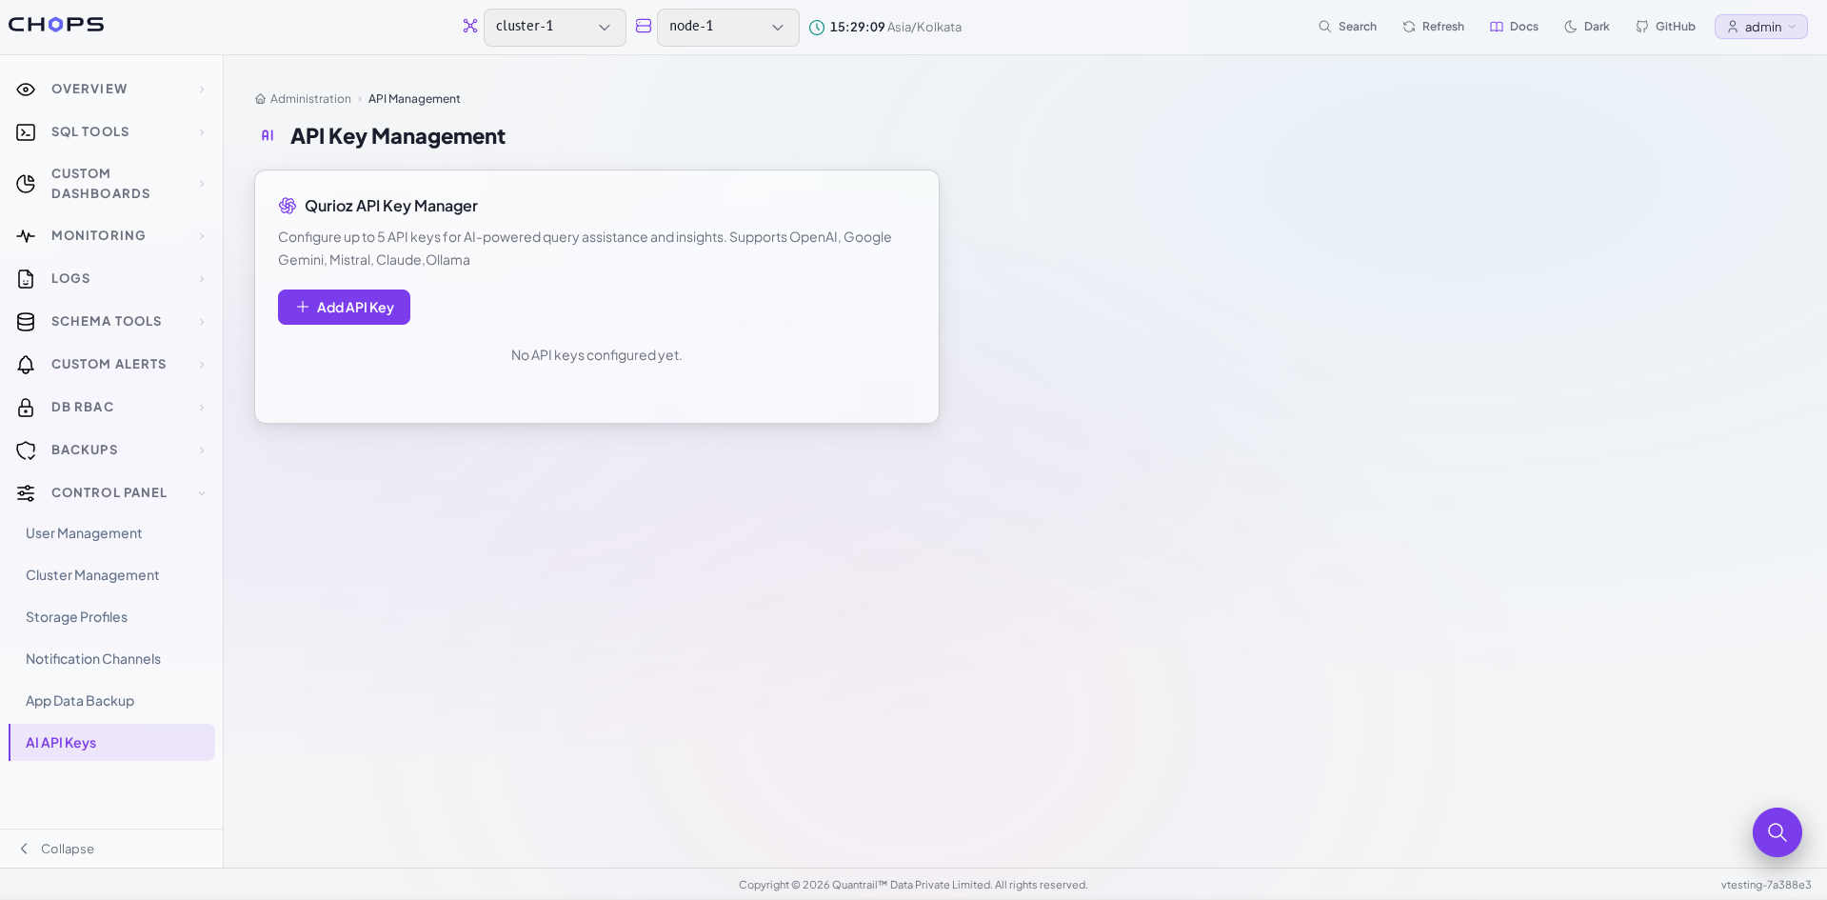Expand the SQL Tools section chevron
Screen dimensions: 1827x900
(x=202, y=132)
